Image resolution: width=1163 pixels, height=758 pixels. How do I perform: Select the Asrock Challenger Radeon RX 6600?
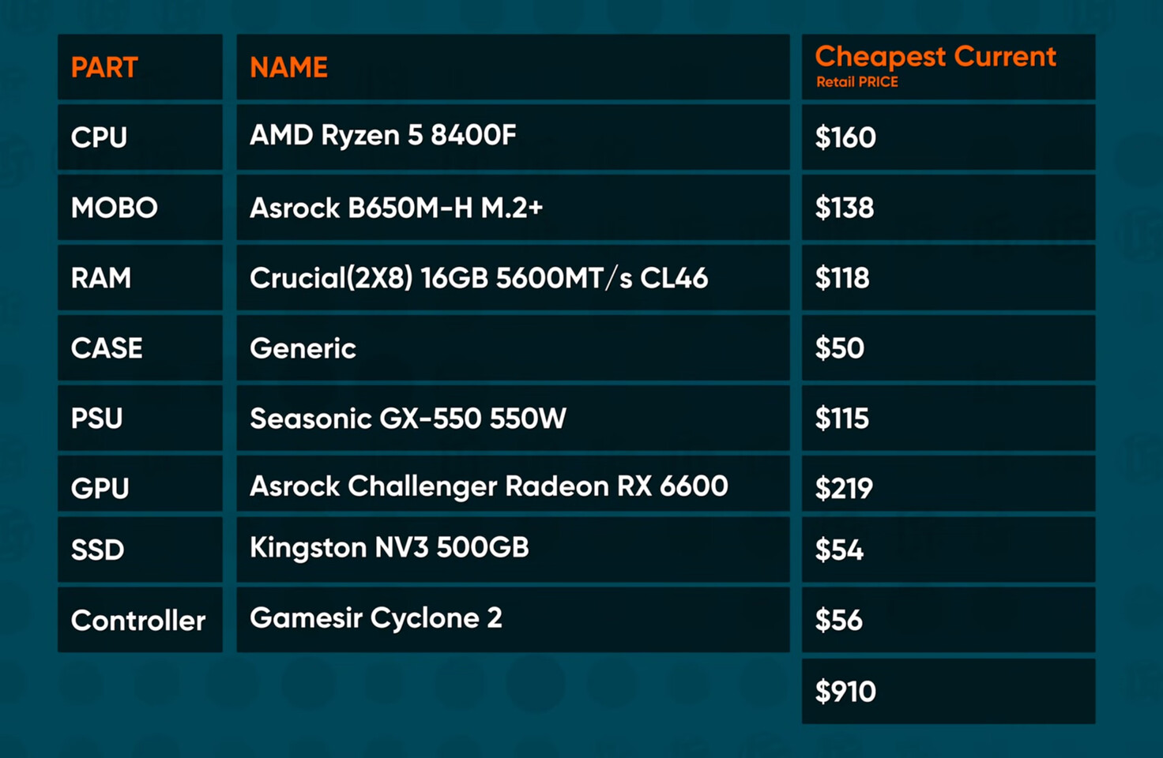coord(489,486)
